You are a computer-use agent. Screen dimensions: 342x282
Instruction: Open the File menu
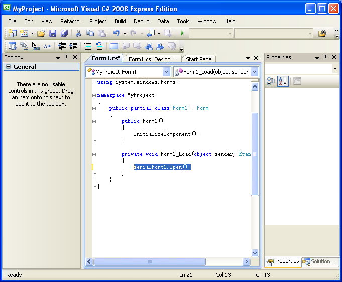pyautogui.click(x=12, y=21)
